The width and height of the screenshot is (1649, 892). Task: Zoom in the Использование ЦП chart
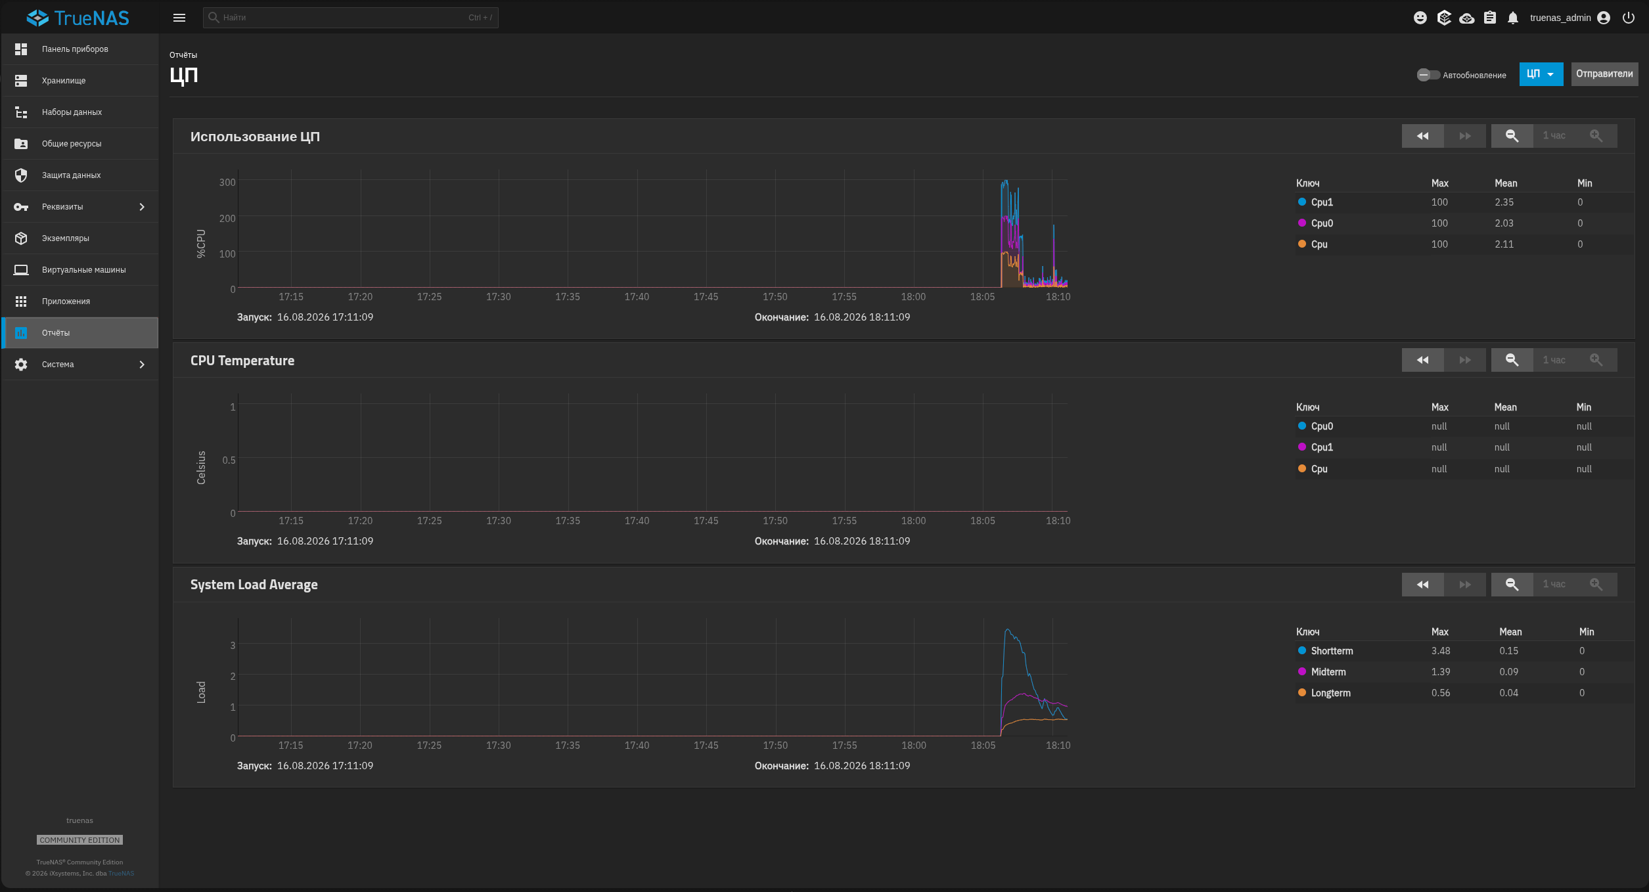pyautogui.click(x=1596, y=136)
